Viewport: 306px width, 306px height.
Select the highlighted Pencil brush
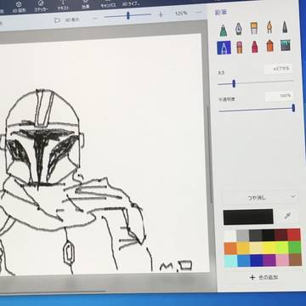pos(224,48)
